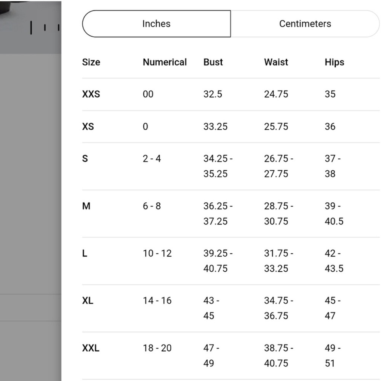Image resolution: width=381 pixels, height=381 pixels.
Task: Click the 10 - 12 numerical size cell
Action: click(157, 253)
